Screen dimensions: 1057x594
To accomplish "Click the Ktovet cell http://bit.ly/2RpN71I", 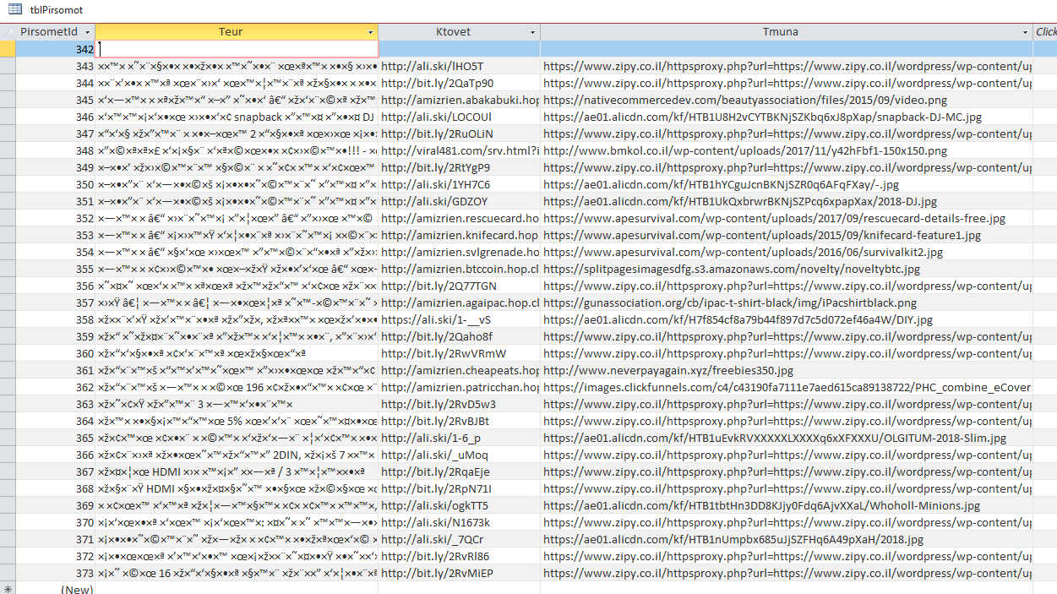I will 460,488.
